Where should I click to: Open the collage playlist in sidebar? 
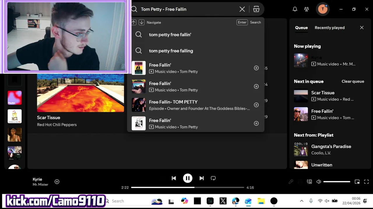pyautogui.click(x=15, y=153)
